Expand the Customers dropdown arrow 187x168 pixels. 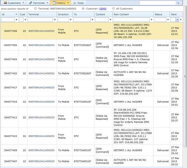23,3
